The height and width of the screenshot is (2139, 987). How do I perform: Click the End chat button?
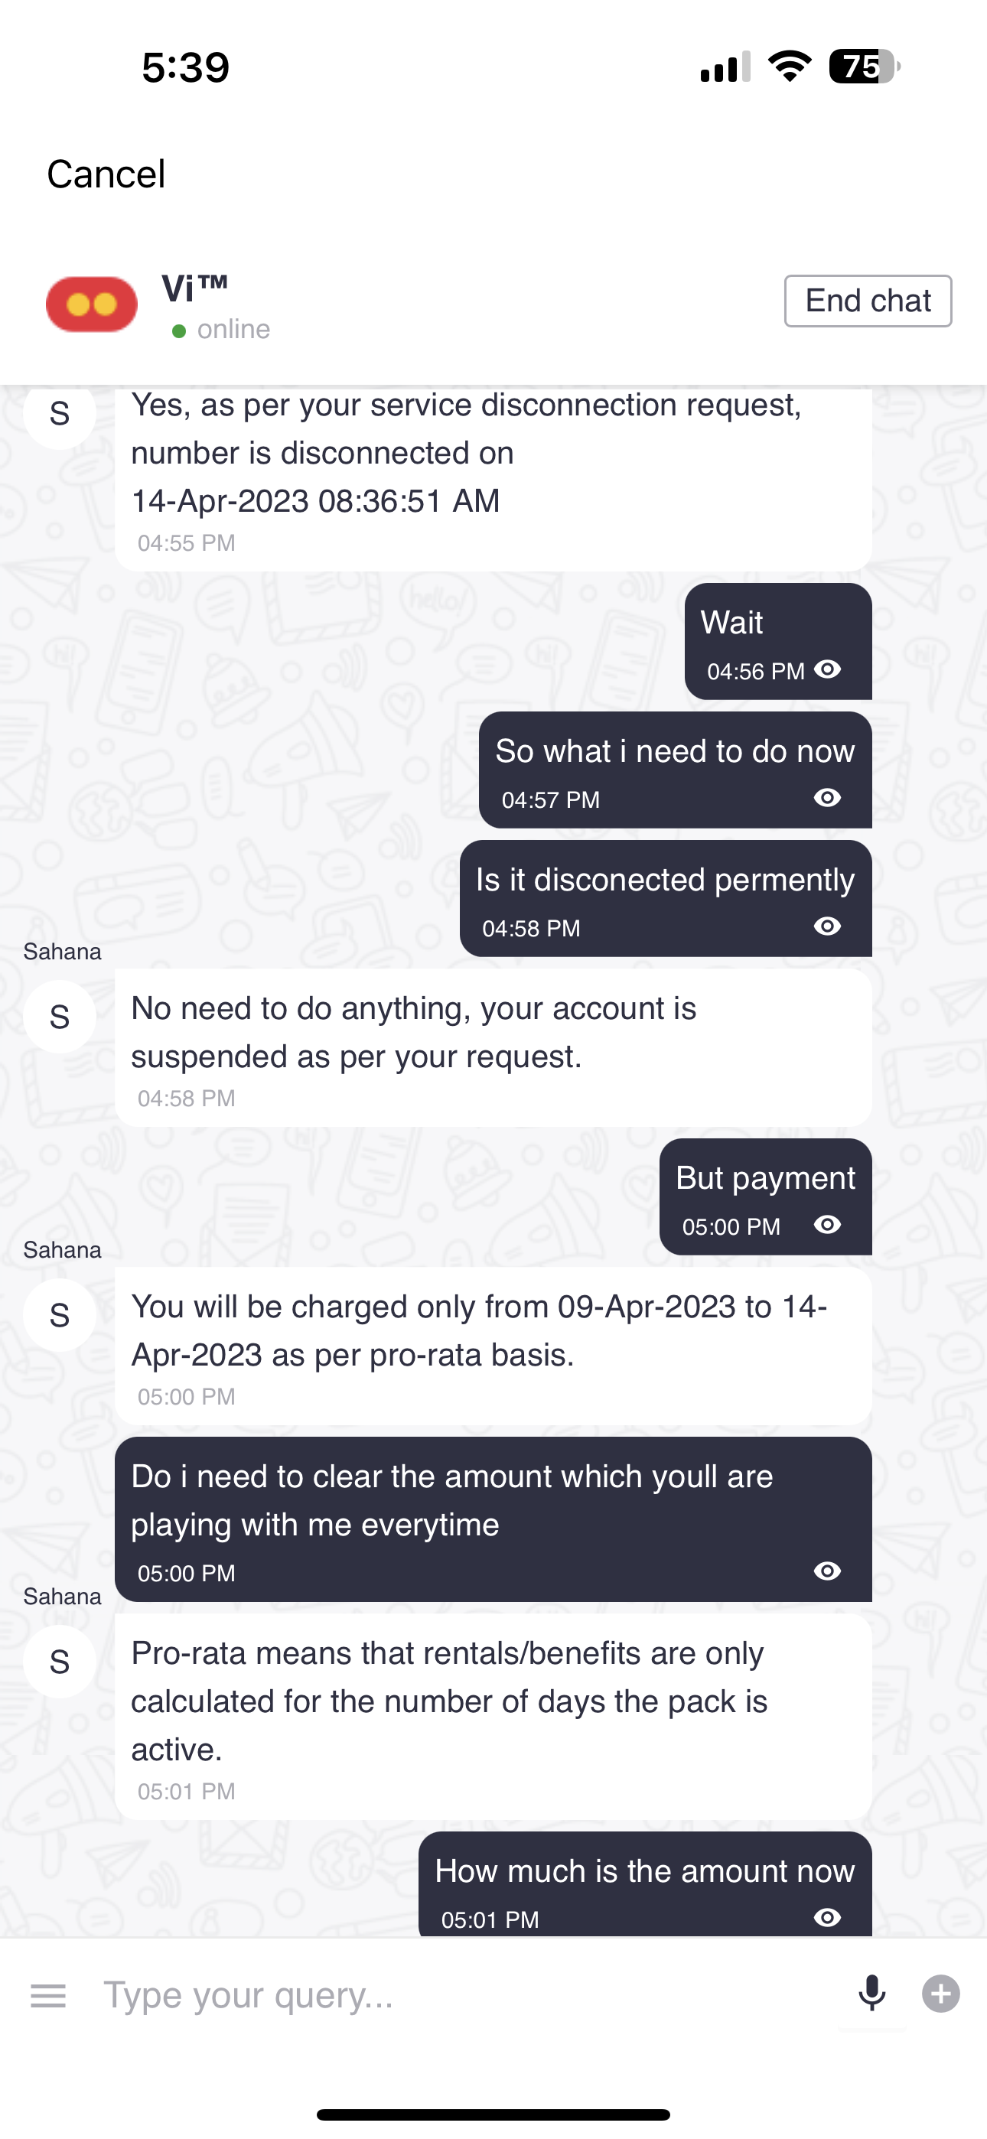(868, 301)
